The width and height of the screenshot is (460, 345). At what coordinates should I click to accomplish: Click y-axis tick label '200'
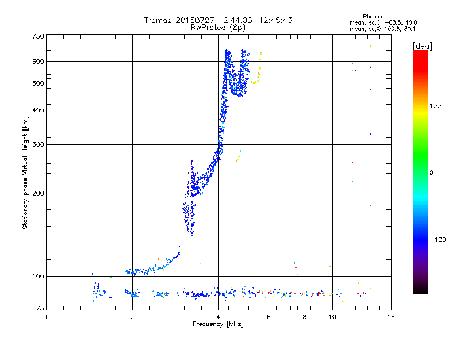coord(39,193)
